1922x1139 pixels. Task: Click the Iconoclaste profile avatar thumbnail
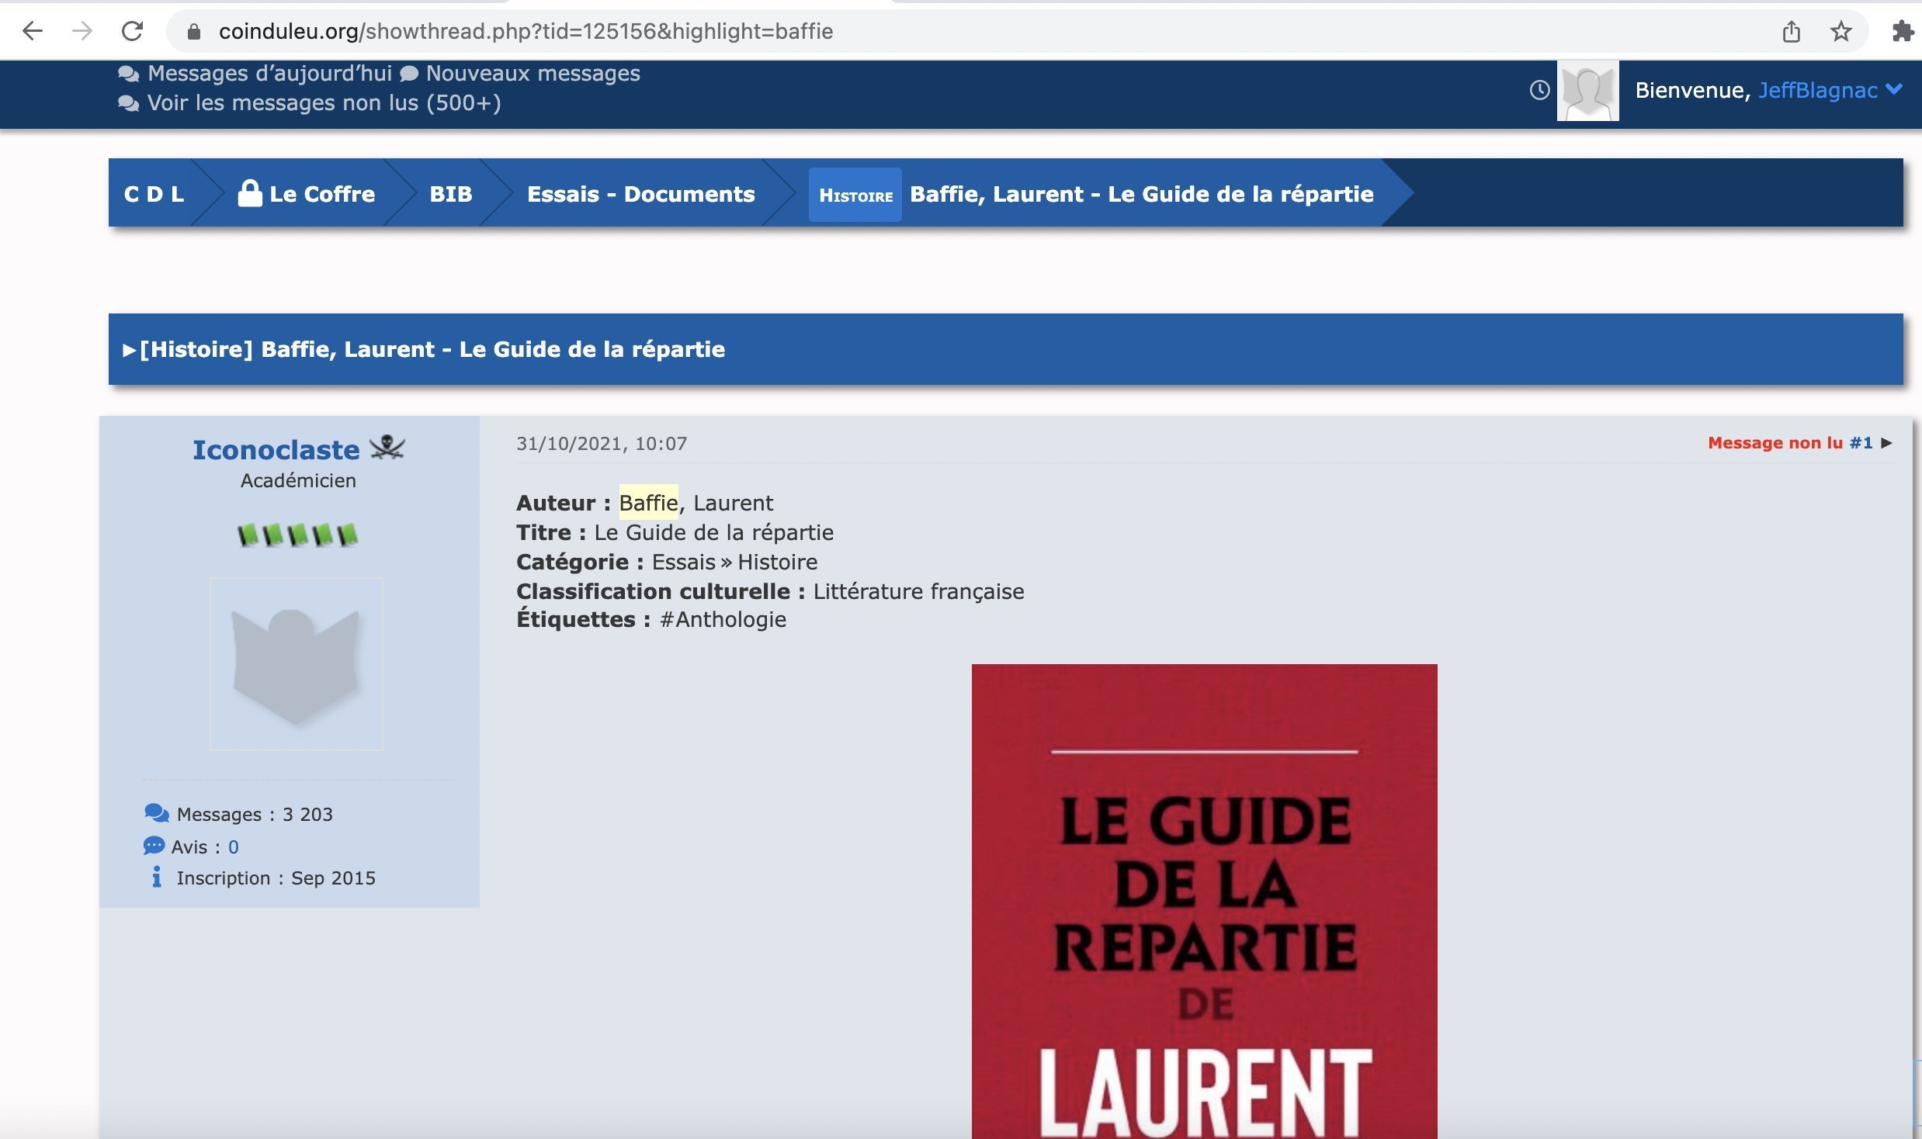[296, 664]
